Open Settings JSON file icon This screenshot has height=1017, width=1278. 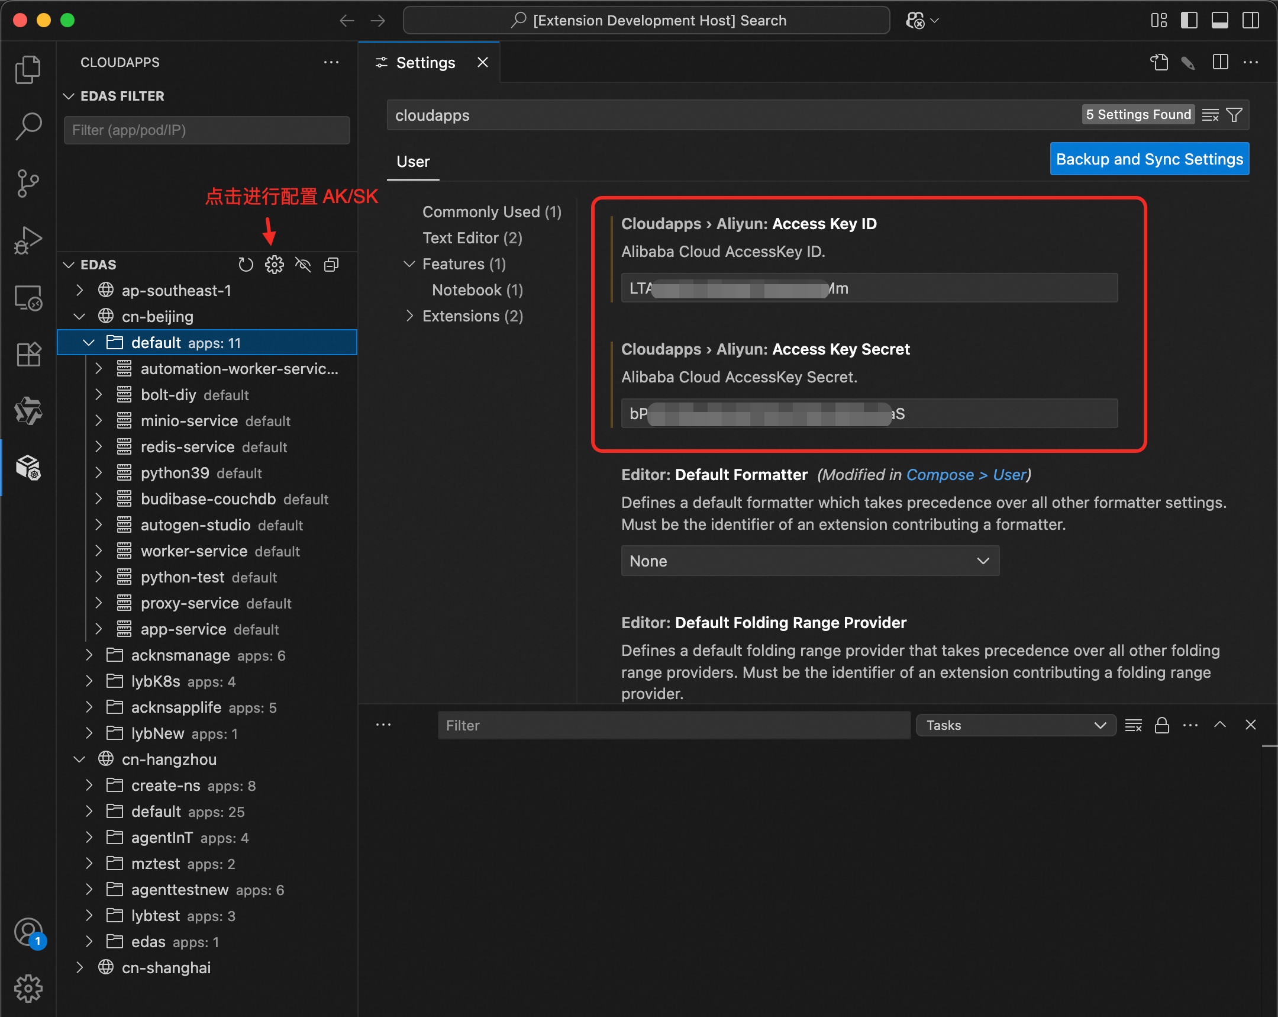[1159, 62]
